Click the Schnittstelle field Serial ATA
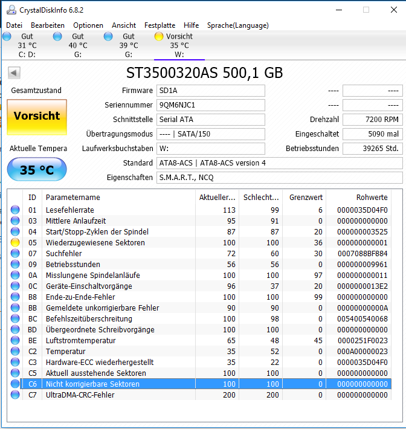Screen dimensions: 406x429 (211, 120)
